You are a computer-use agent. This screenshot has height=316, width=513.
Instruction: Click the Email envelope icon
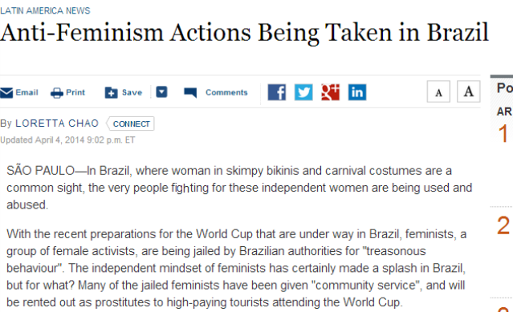[x=6, y=93]
